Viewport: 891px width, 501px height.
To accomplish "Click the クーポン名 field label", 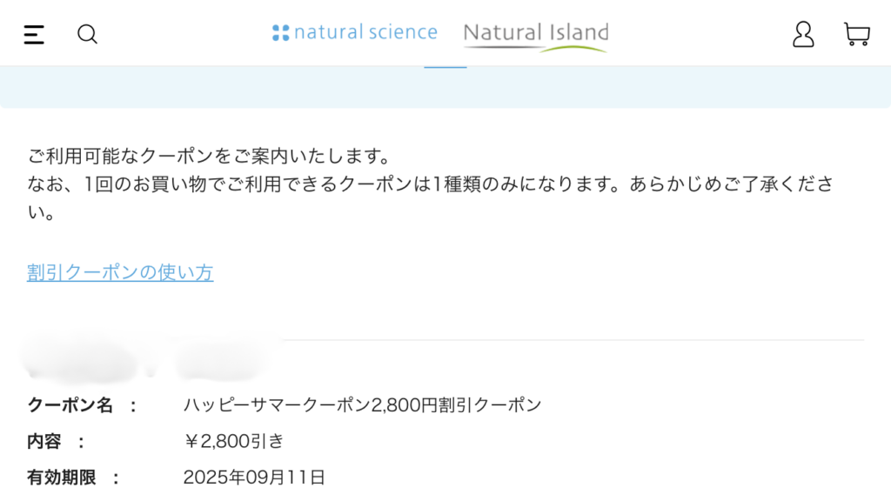I will (x=70, y=405).
